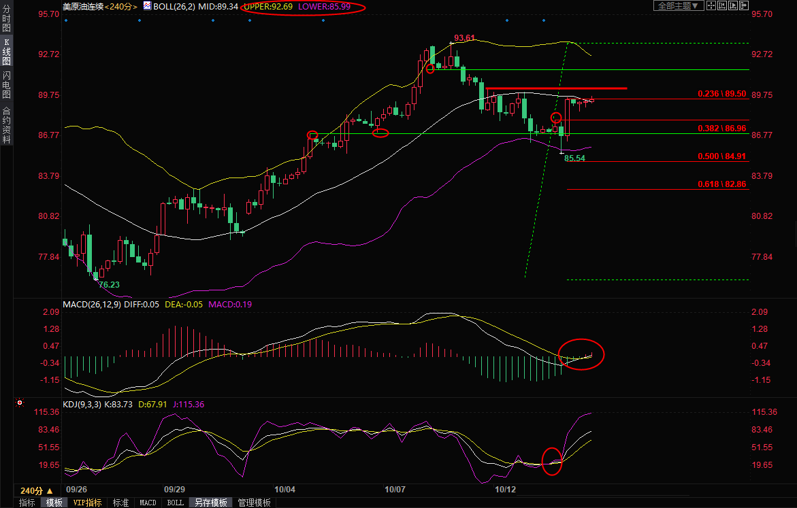Click the 美原油连续 <240分> contract title
797x508 pixels.
coord(99,6)
